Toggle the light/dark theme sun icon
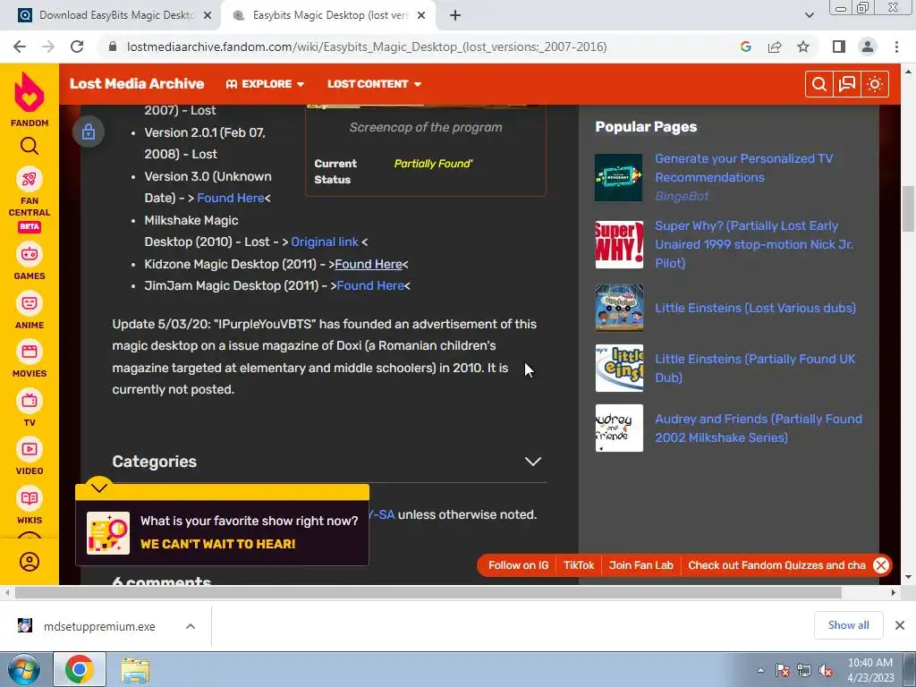916x687 pixels. click(x=875, y=84)
